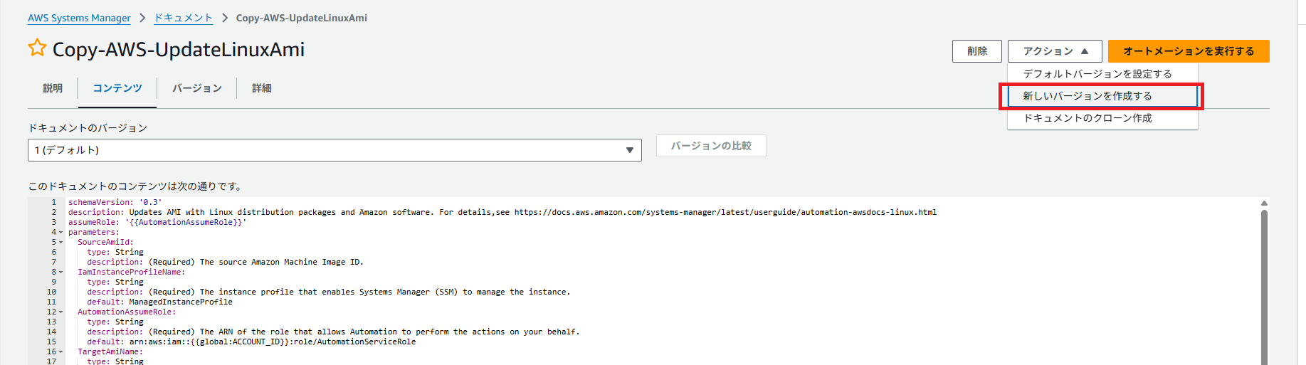The height and width of the screenshot is (365, 1306).
Task: Click the Copy-AWS-UpdateLinuxAmi page title
Action: [179, 49]
